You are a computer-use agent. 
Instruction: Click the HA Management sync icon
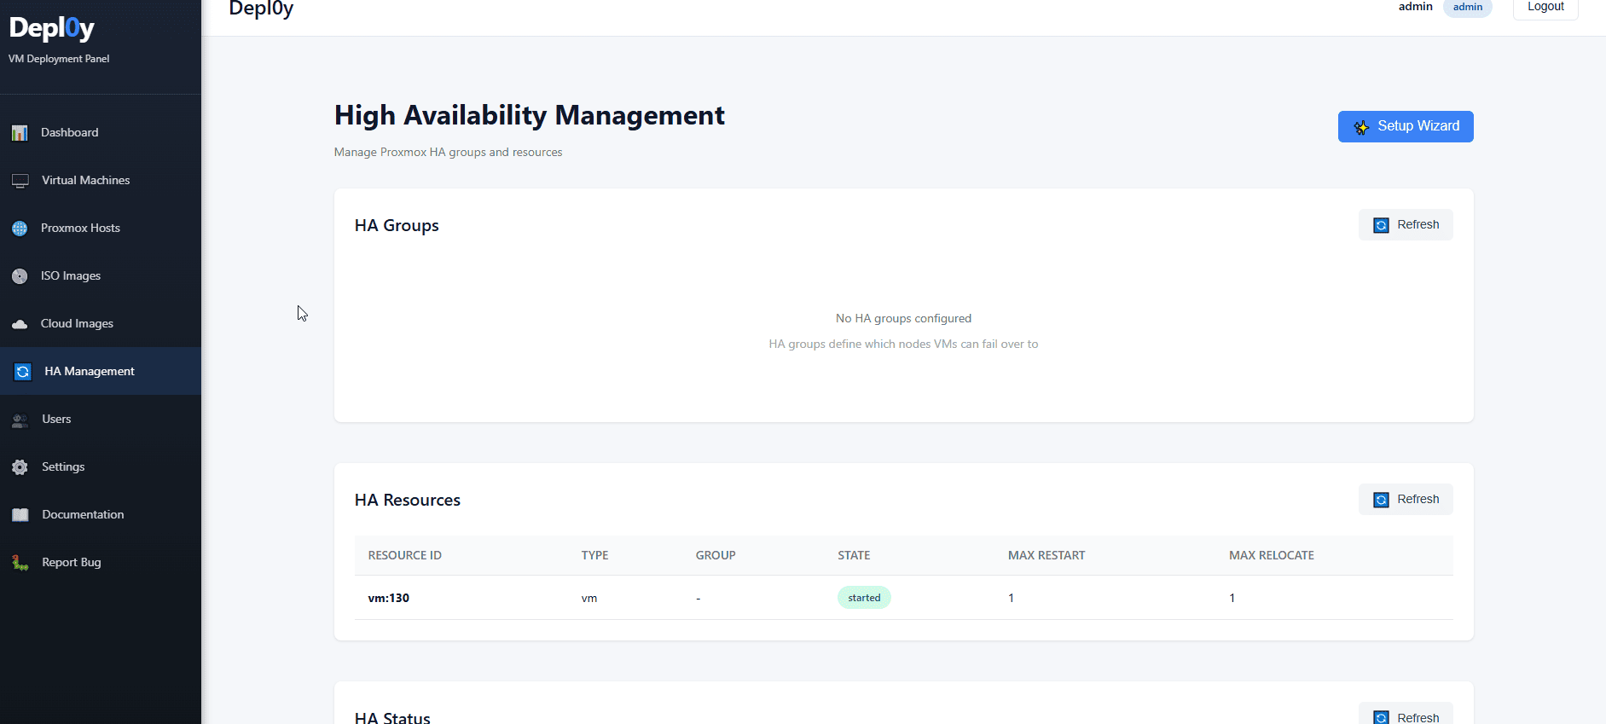coord(23,372)
